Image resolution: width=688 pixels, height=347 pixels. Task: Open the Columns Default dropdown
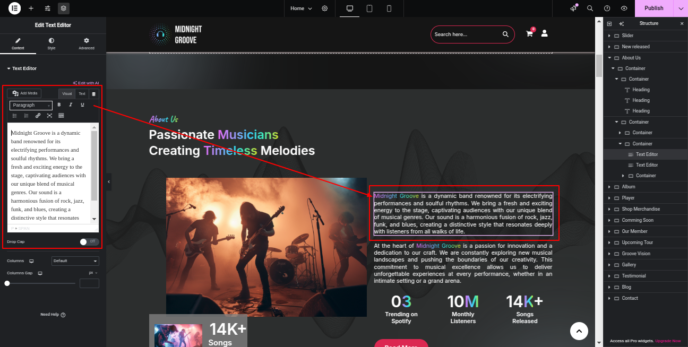(75, 261)
